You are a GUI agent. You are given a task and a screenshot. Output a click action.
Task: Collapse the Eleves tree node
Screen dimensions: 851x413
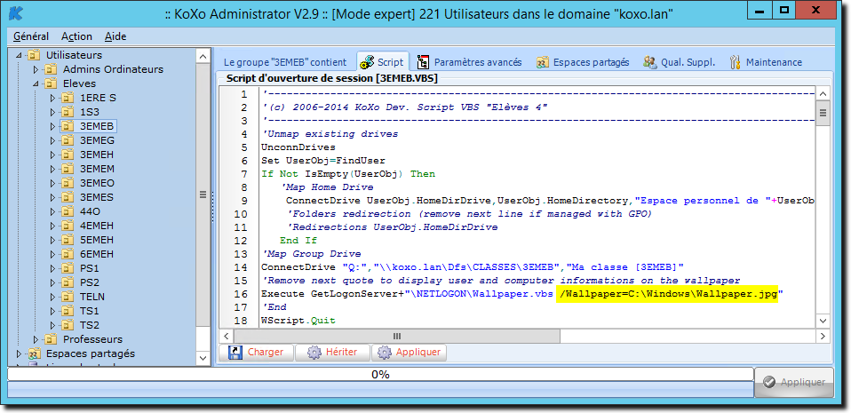(x=36, y=83)
